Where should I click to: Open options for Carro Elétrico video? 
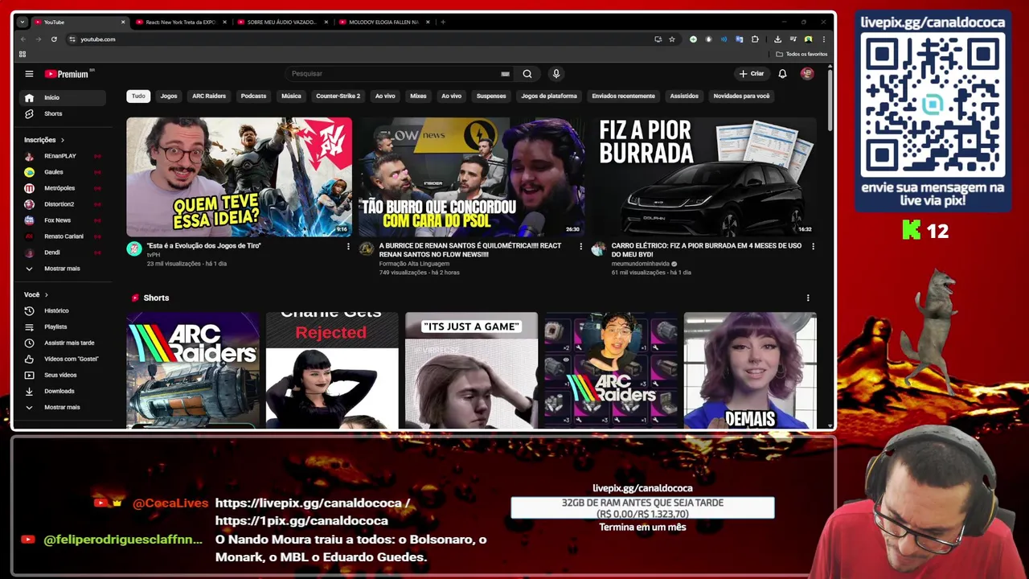click(813, 246)
